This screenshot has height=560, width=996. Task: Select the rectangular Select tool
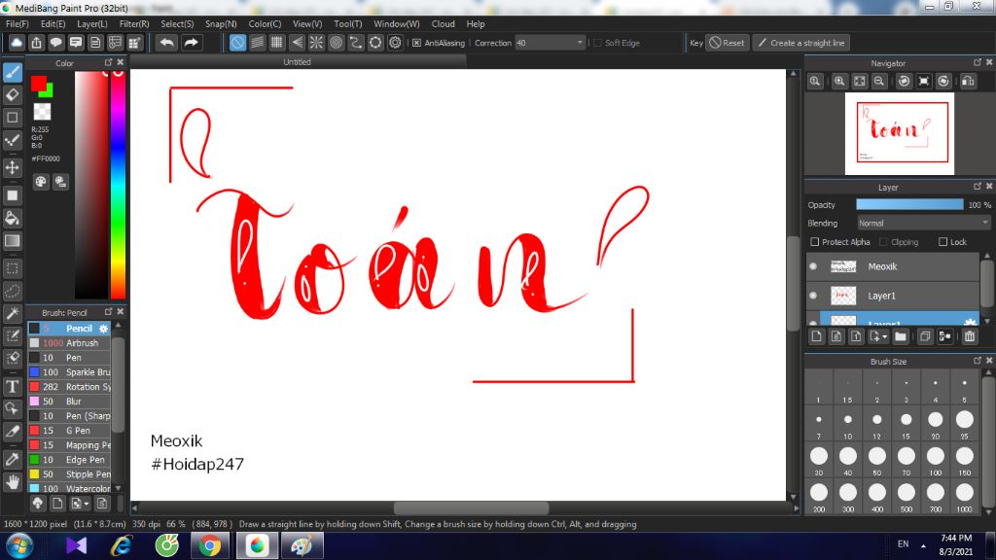coord(12,268)
